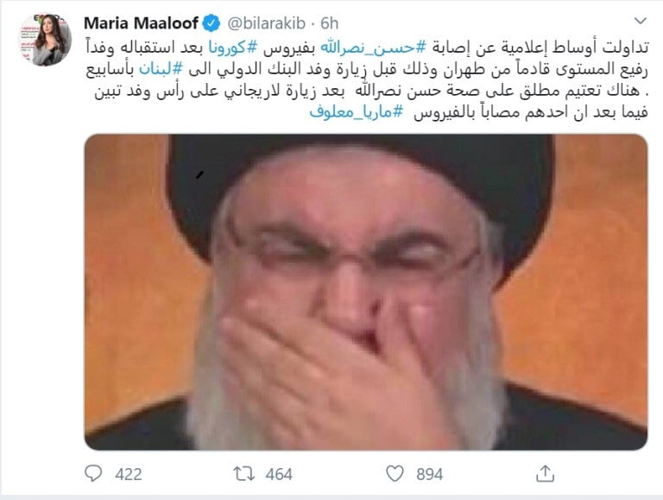Click the Arabic tweet text body
The image size is (663, 500).
(367, 80)
